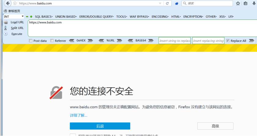This screenshot has width=257, height=136.
Task: Click the green plus icon
Action: point(31,17)
